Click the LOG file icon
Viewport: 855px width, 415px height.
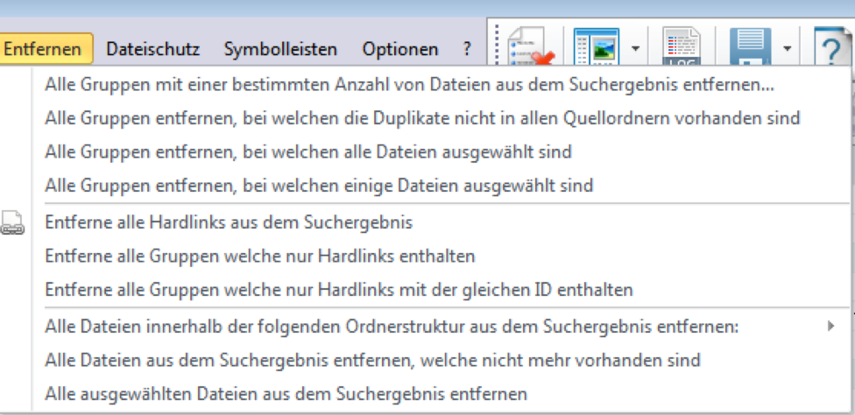(682, 49)
